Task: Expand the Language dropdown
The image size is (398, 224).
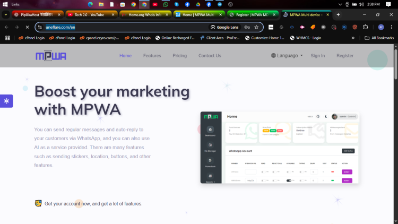Action: pyautogui.click(x=287, y=56)
